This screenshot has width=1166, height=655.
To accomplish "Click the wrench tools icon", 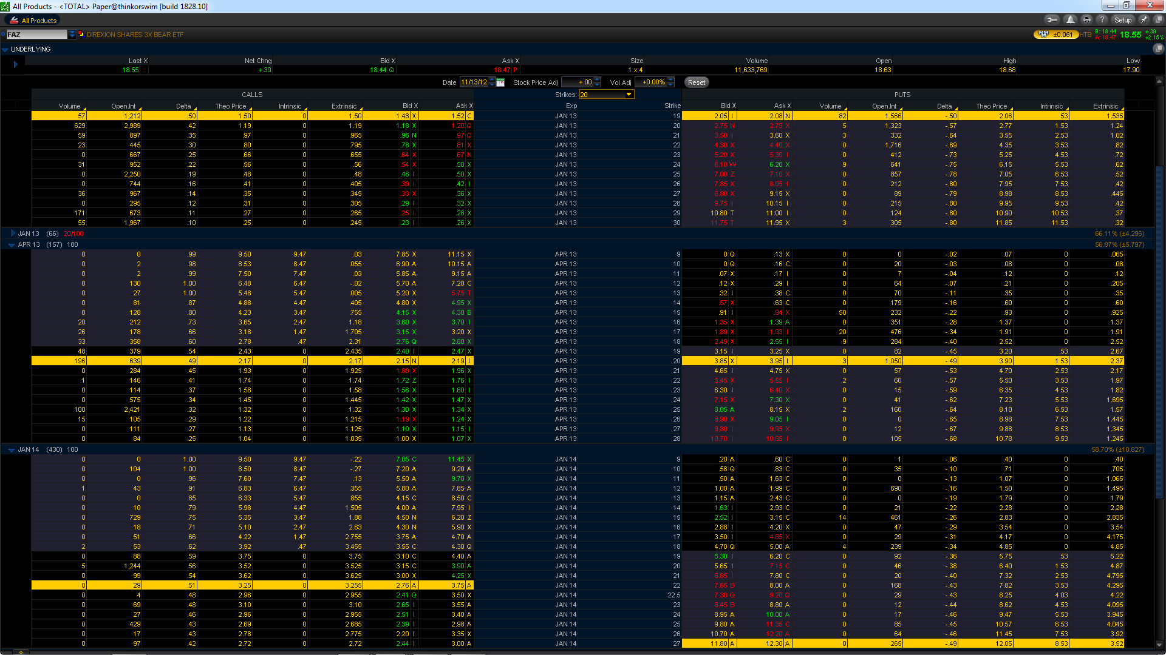I will [1052, 20].
